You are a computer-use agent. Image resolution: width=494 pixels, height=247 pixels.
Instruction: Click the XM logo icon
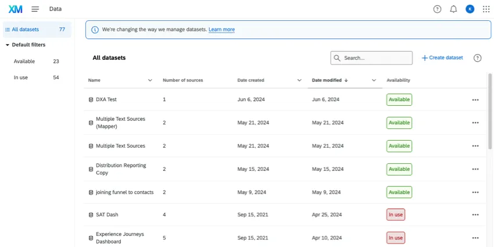click(16, 9)
